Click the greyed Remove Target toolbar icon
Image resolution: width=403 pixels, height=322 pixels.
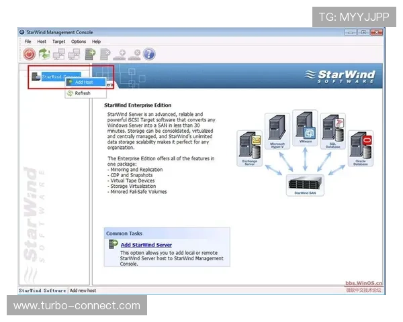134,54
